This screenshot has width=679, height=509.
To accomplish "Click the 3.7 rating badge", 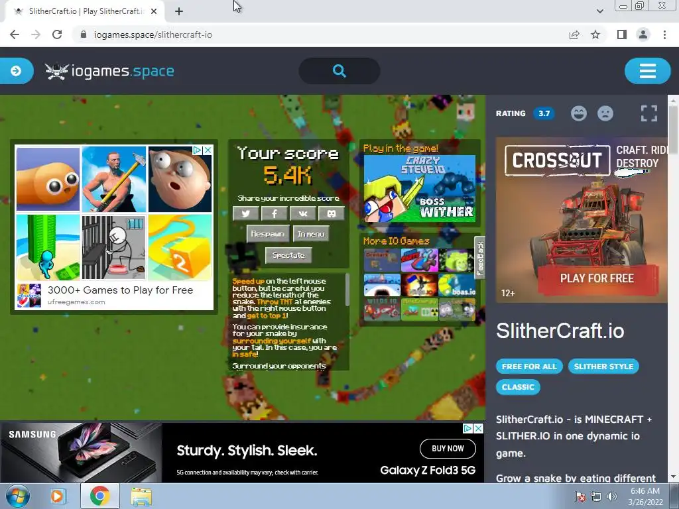I will point(544,113).
